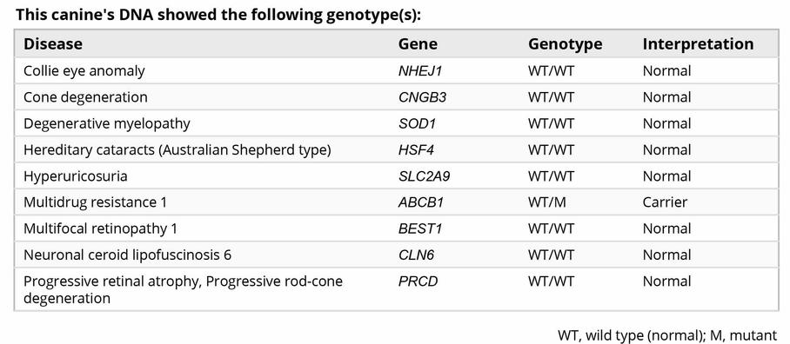Click the HSF4 gene name

417,150
